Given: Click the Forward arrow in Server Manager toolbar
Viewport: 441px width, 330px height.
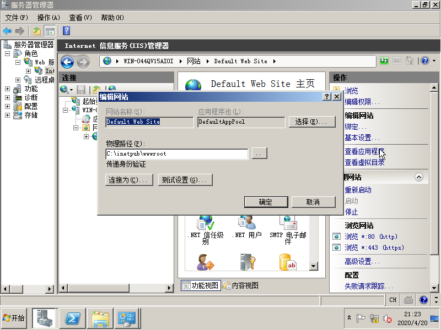Looking at the screenshot, I should [x=19, y=31].
